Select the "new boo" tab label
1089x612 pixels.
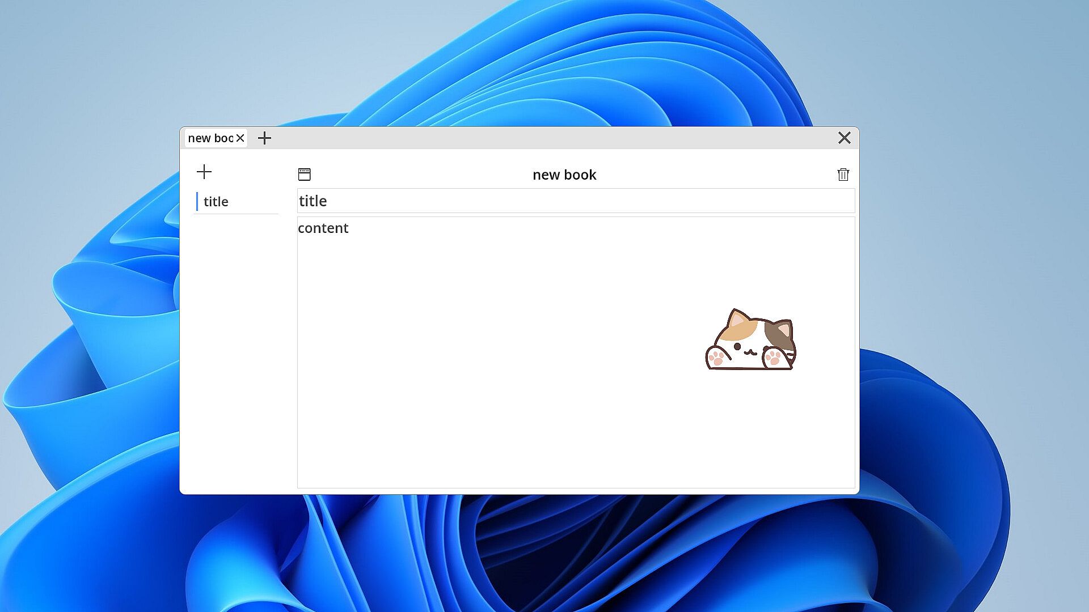(x=210, y=138)
